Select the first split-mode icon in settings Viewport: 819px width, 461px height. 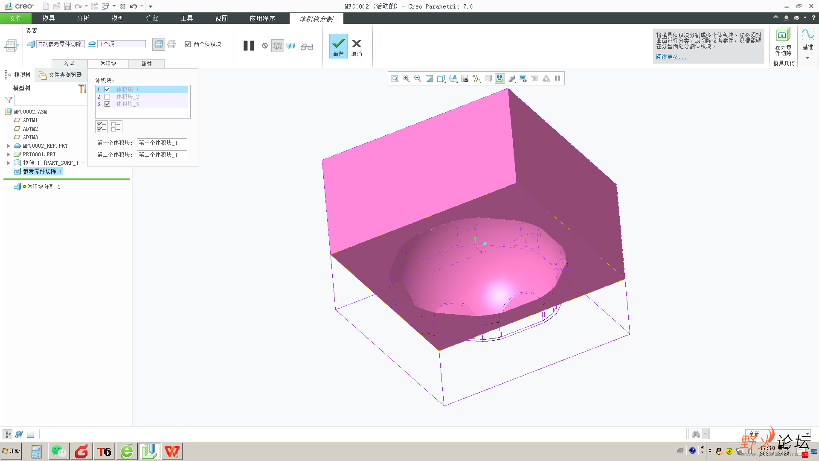[159, 44]
